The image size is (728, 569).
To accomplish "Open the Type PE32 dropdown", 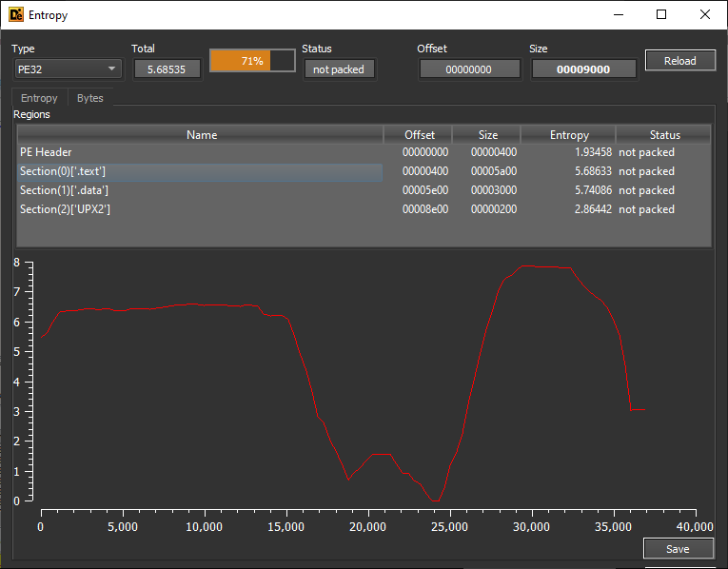I will [x=68, y=69].
